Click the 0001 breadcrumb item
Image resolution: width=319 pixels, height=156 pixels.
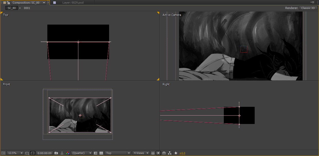coord(27,8)
